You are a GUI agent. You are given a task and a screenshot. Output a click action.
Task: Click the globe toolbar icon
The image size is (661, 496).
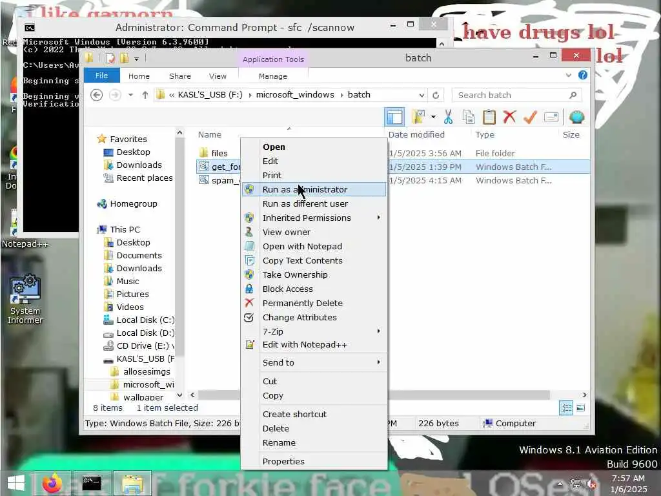click(x=576, y=117)
